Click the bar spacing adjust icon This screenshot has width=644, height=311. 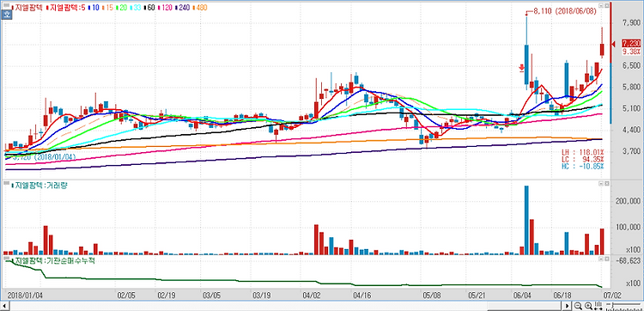point(598,306)
